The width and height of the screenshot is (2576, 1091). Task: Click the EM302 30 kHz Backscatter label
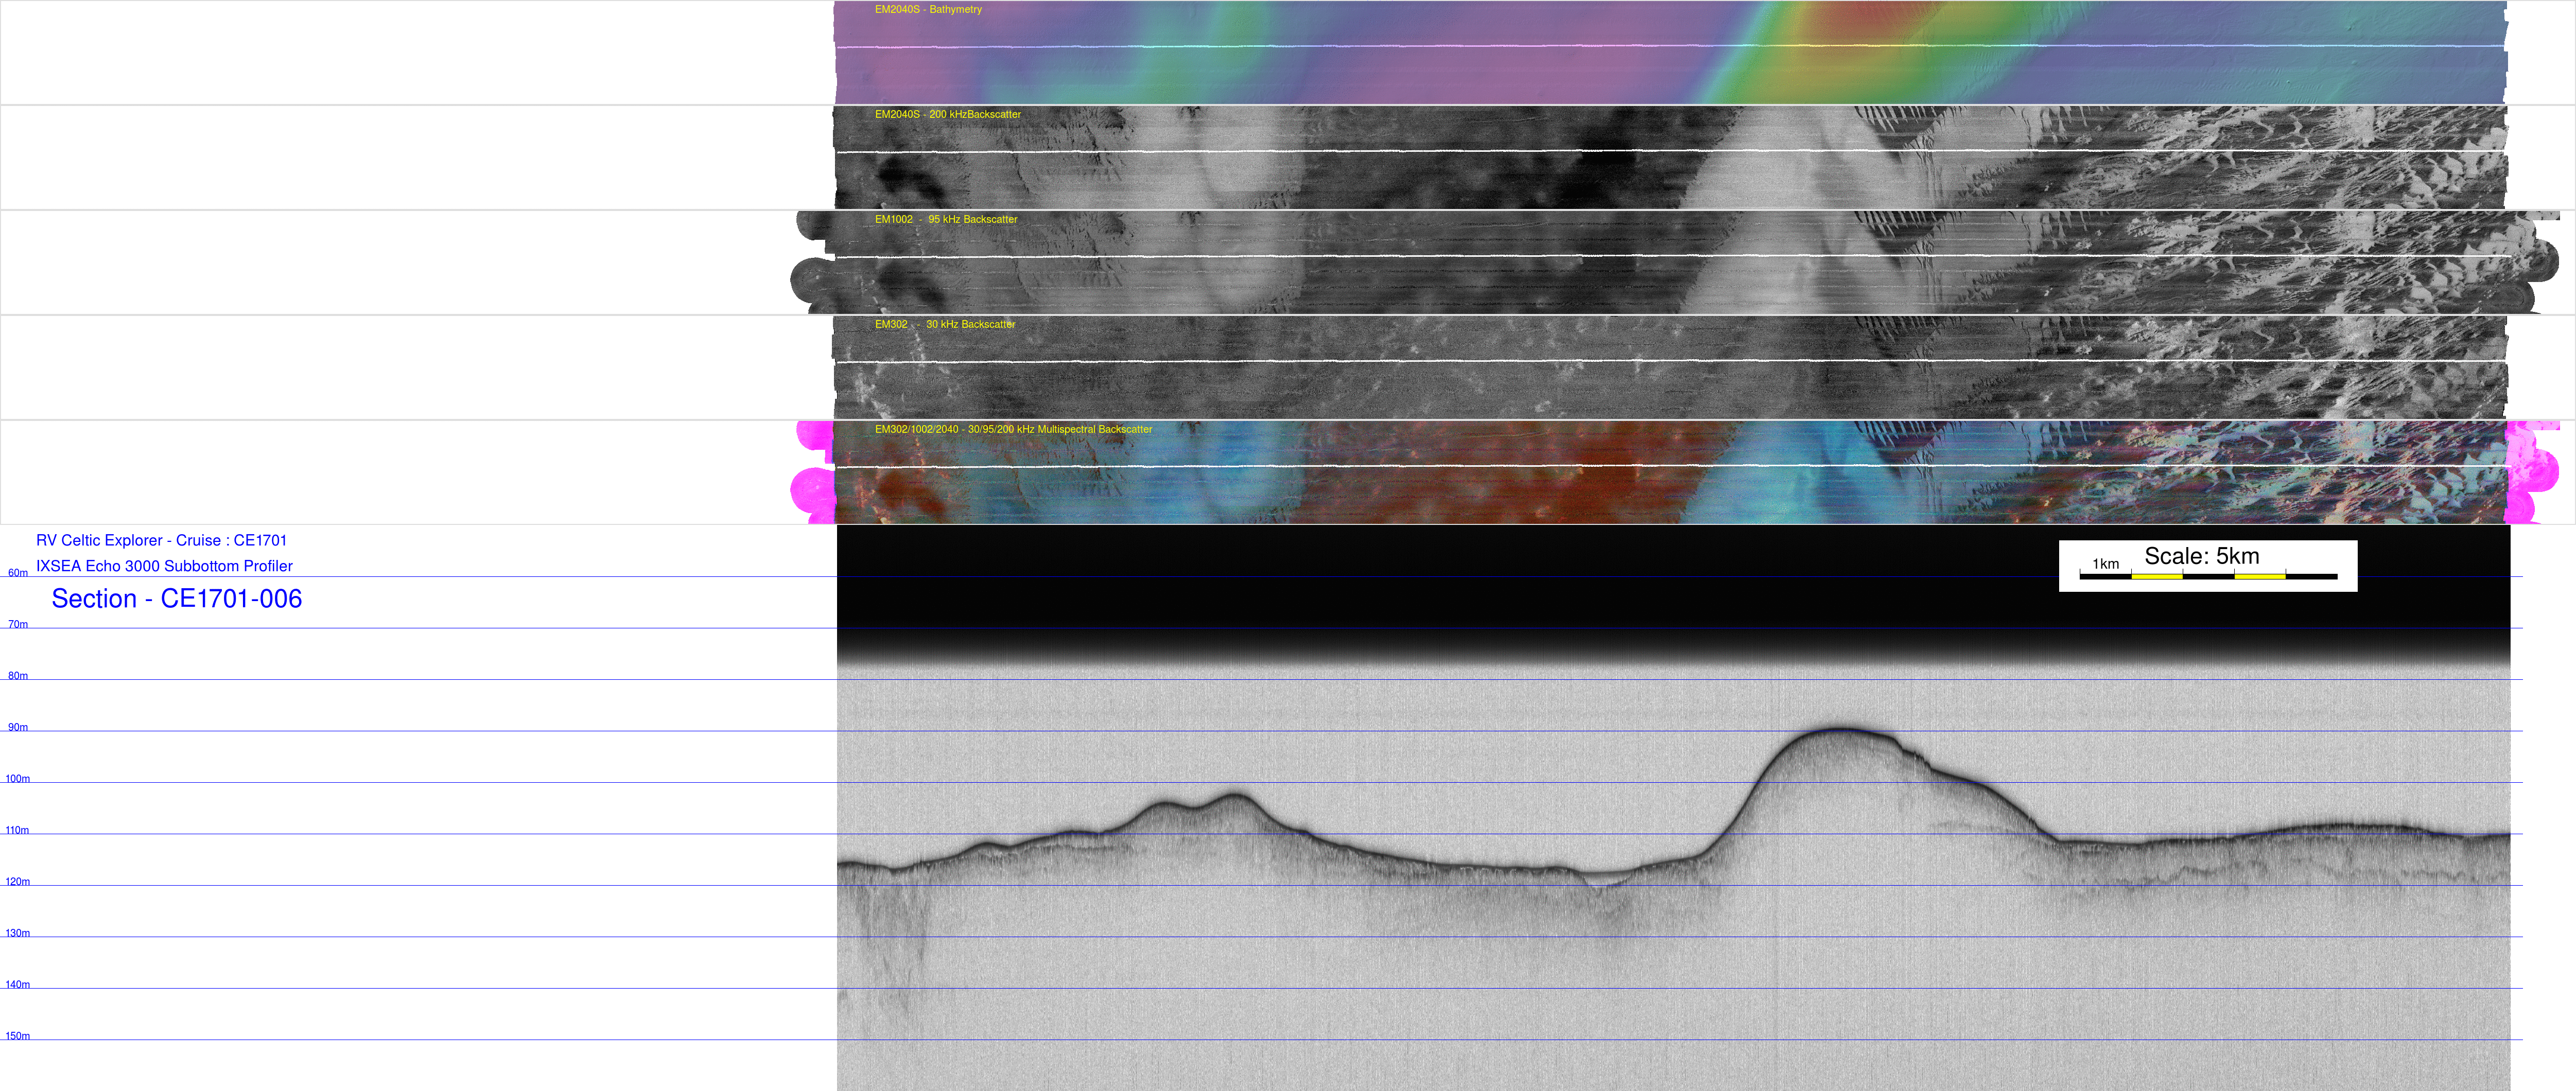pyautogui.click(x=944, y=325)
